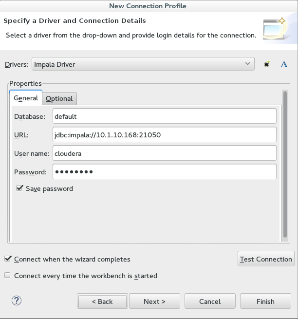Viewport: 298px width, 319px height.
Task: Click the Finish button
Action: [x=265, y=301]
